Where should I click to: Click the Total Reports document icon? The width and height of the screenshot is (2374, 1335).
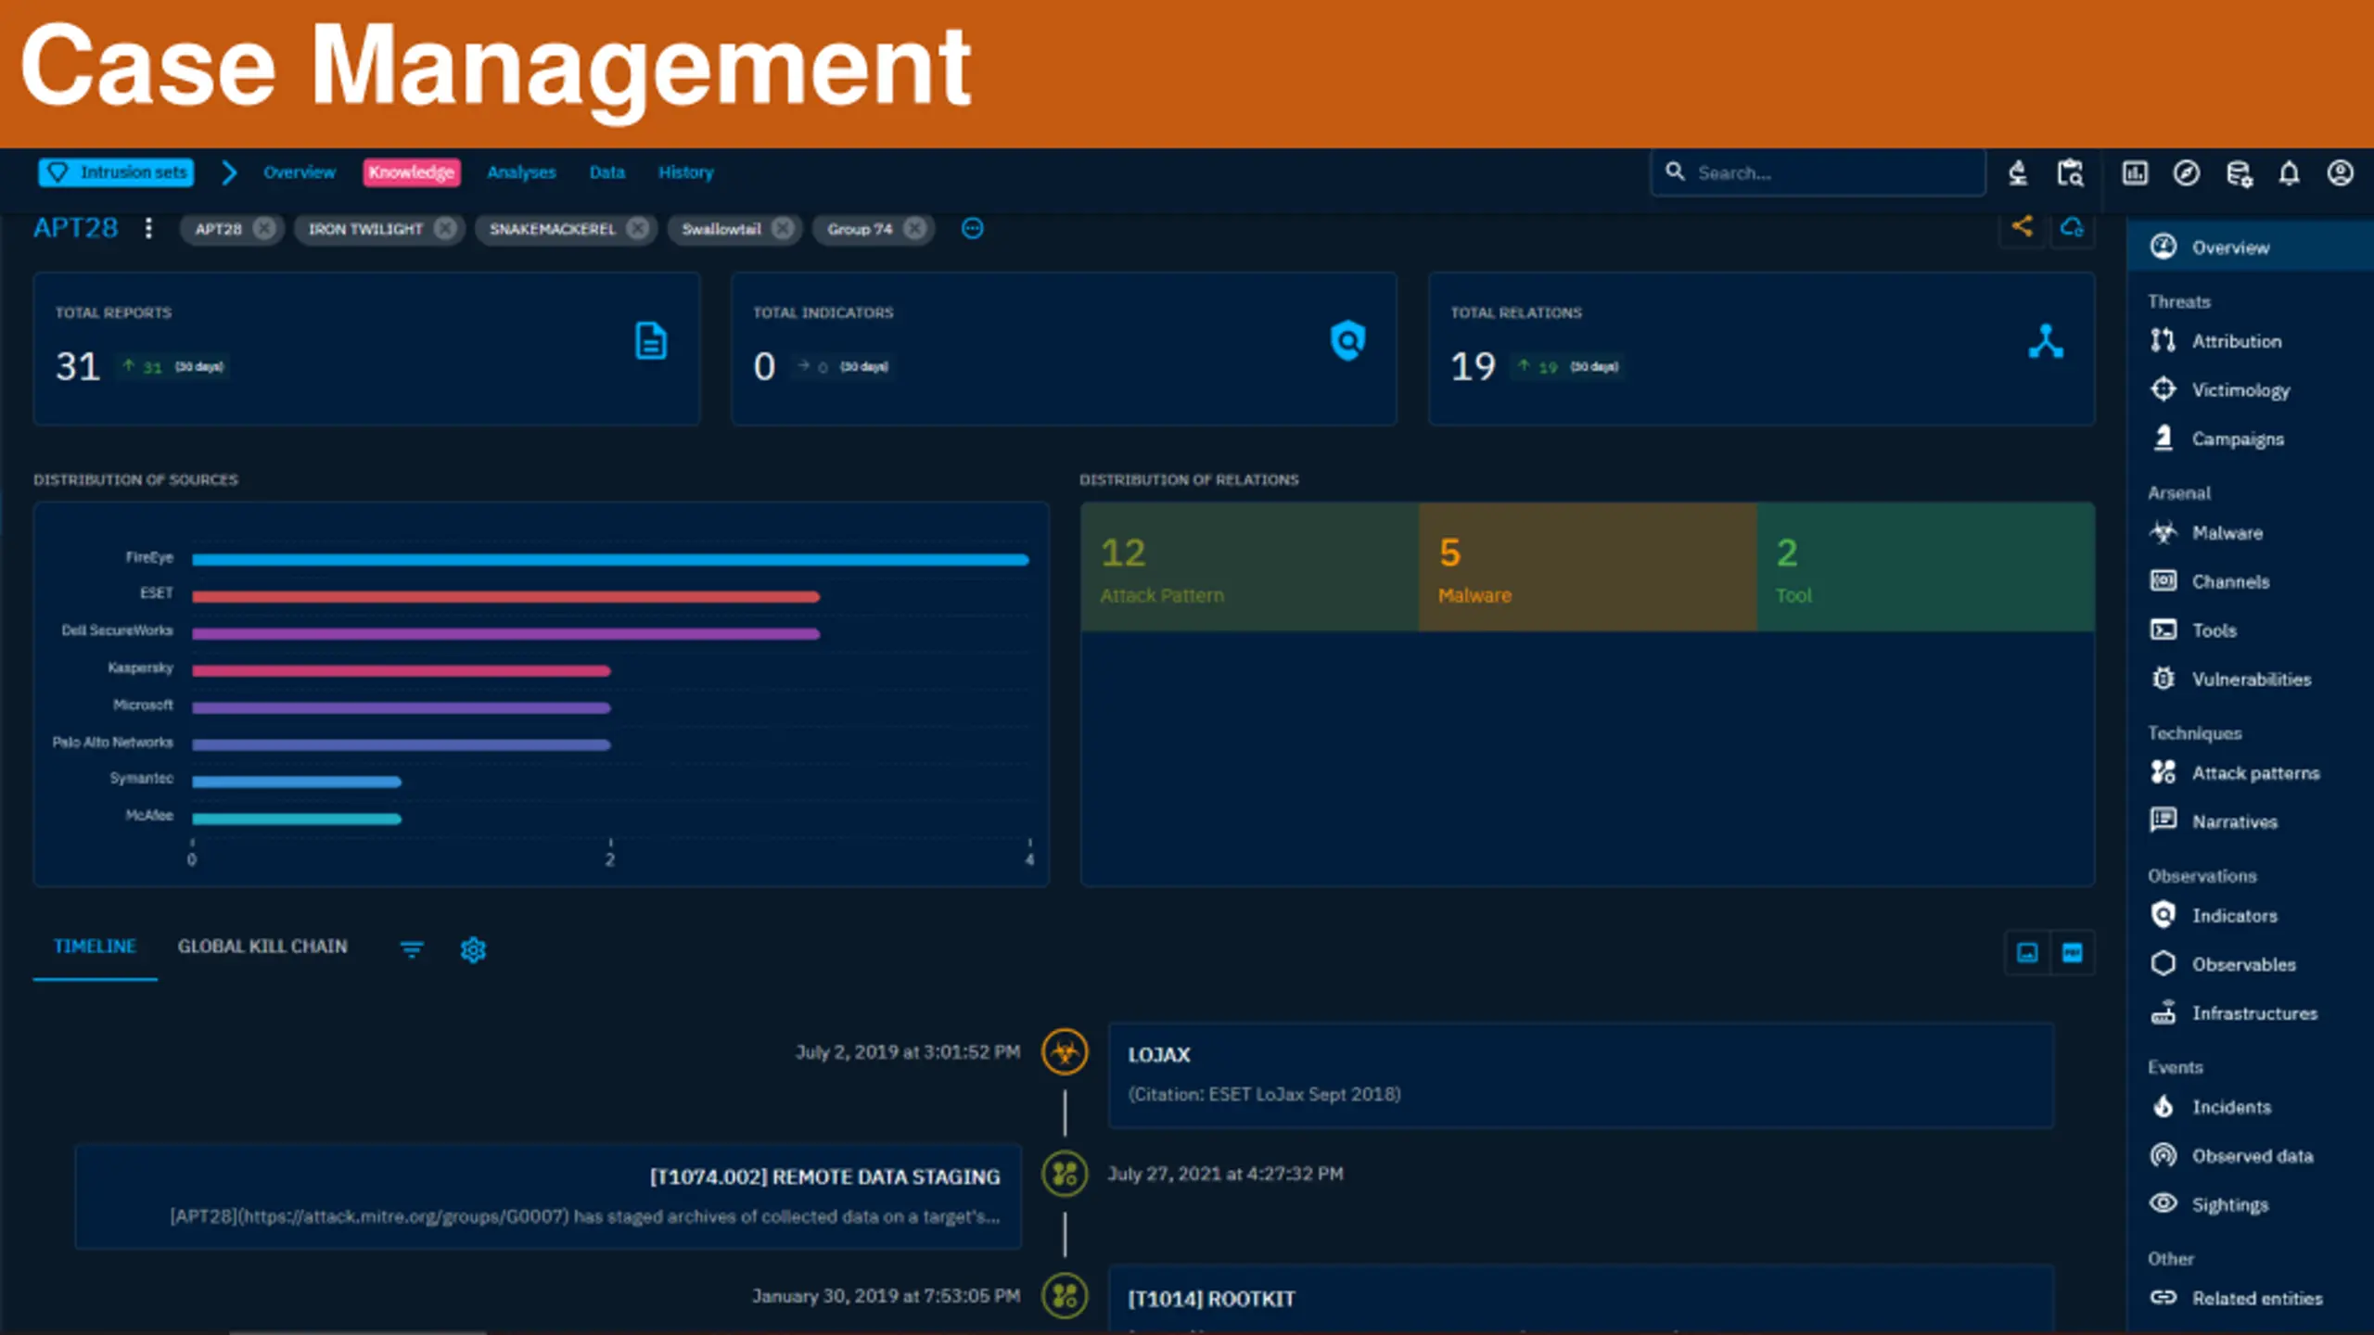[x=651, y=340]
